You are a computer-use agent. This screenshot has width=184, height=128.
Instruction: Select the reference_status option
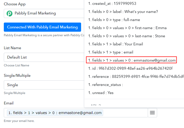[105, 85]
